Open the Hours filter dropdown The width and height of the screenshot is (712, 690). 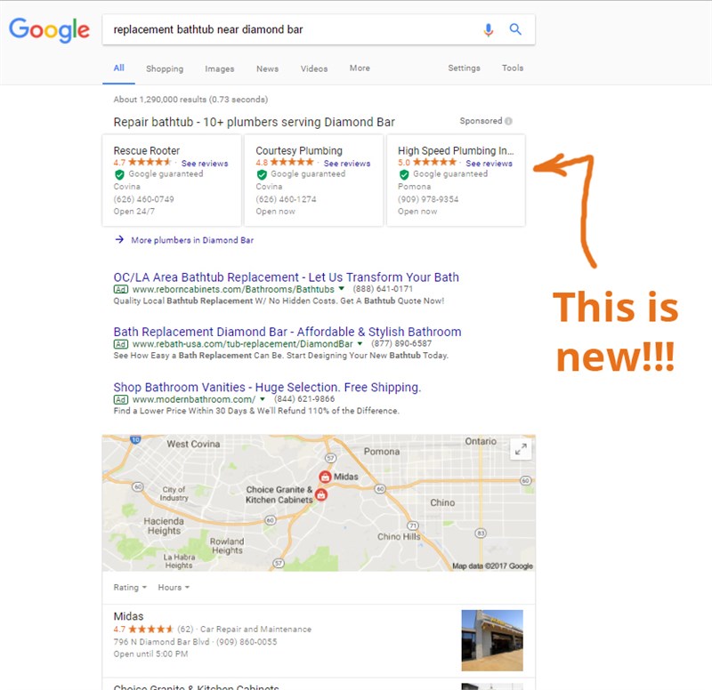[174, 588]
